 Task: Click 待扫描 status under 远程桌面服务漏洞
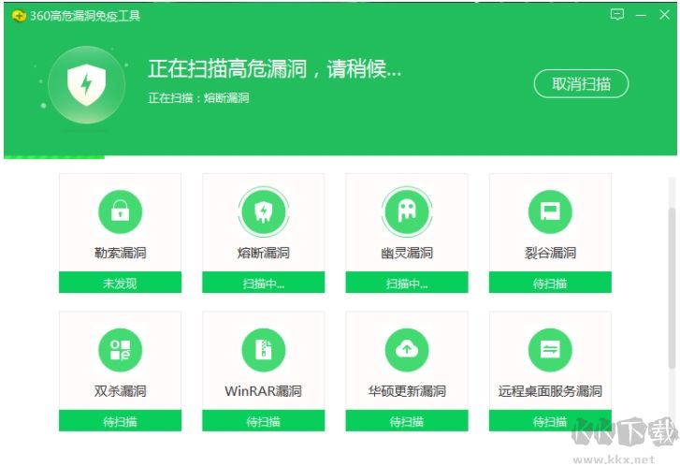coord(550,420)
